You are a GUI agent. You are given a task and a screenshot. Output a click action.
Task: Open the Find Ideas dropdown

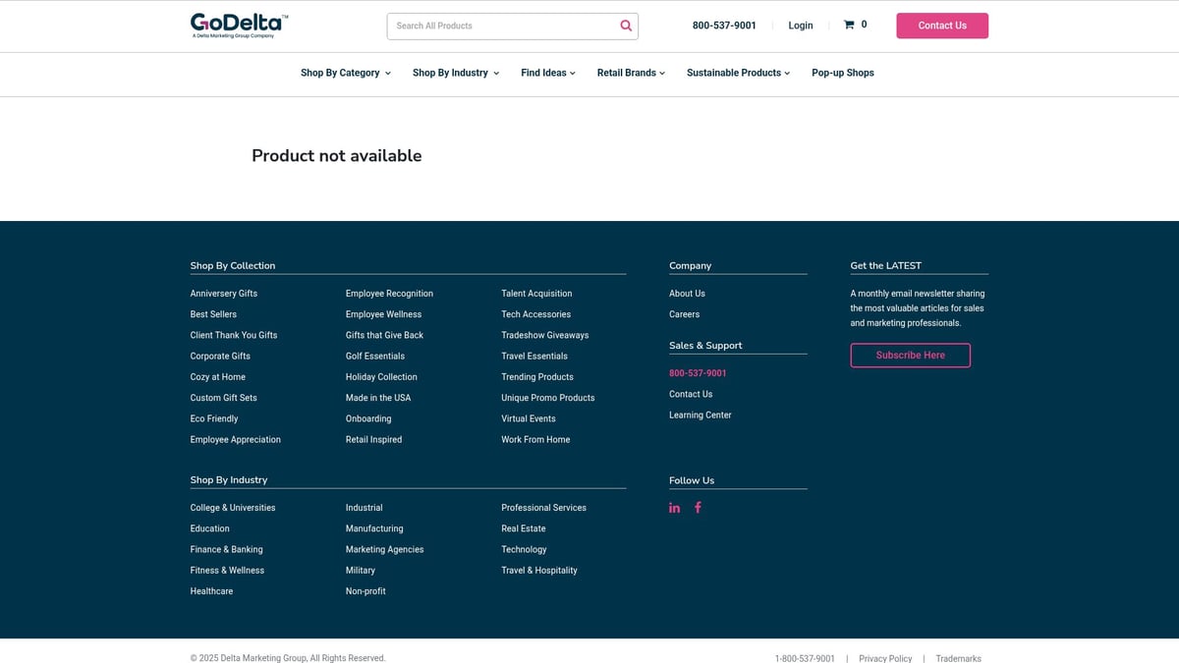[547, 73]
